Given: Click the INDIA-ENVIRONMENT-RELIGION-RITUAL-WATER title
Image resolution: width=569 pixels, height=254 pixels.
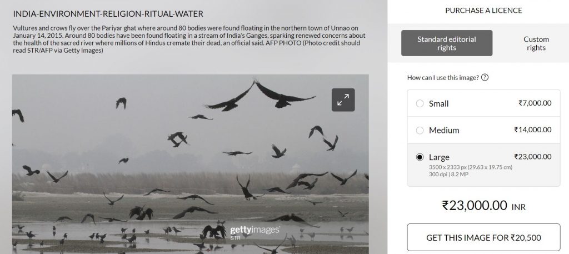Looking at the screenshot, I should [108, 13].
